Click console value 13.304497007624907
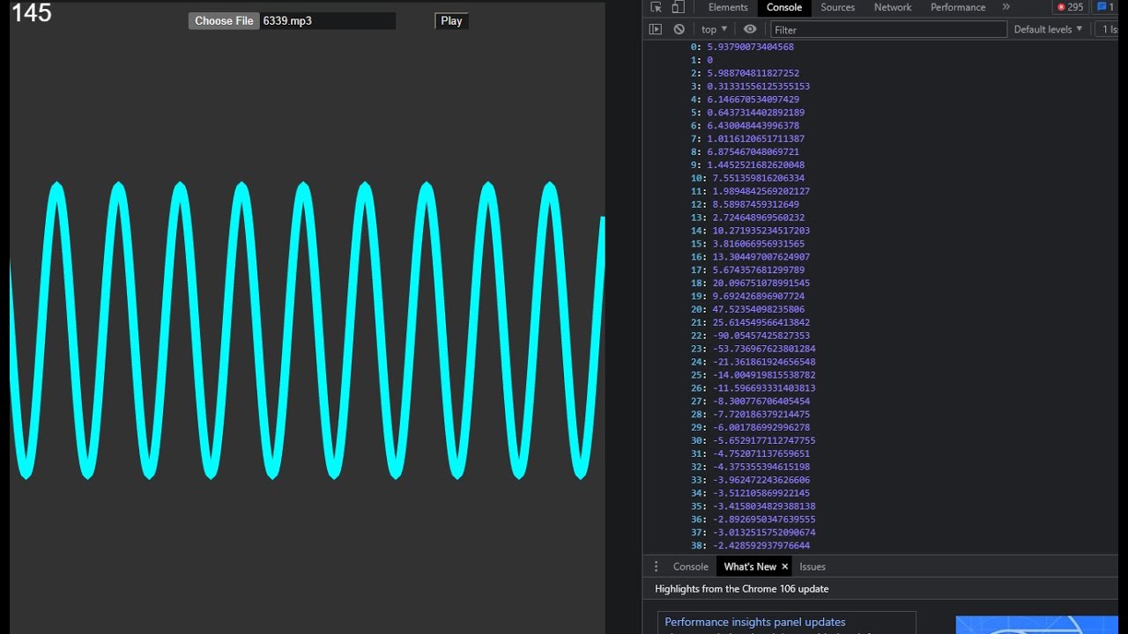Image resolution: width=1128 pixels, height=634 pixels. pyautogui.click(x=761, y=257)
